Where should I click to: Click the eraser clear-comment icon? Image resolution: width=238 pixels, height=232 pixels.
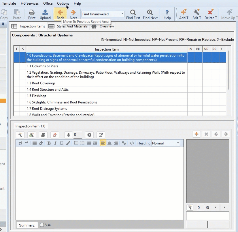click(x=54, y=135)
